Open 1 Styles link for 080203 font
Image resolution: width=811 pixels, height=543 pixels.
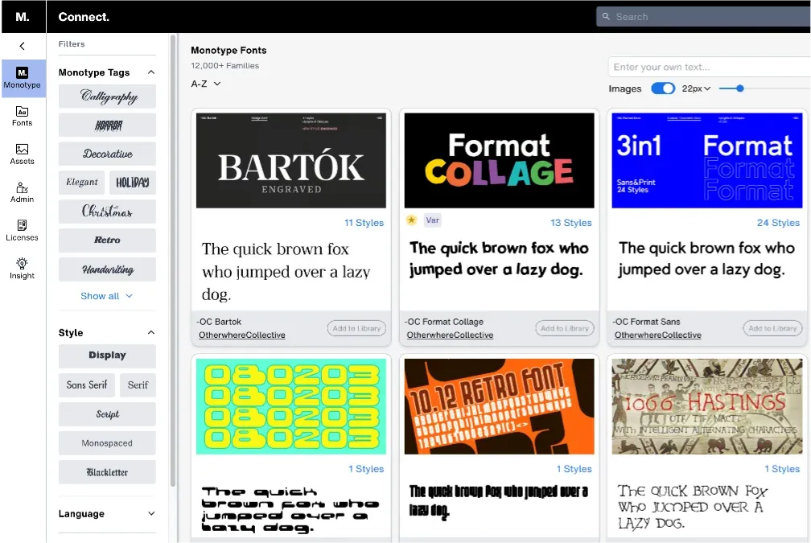(366, 469)
